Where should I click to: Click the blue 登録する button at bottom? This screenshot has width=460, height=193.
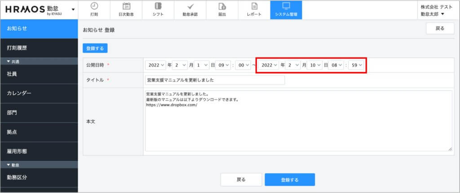point(289,180)
